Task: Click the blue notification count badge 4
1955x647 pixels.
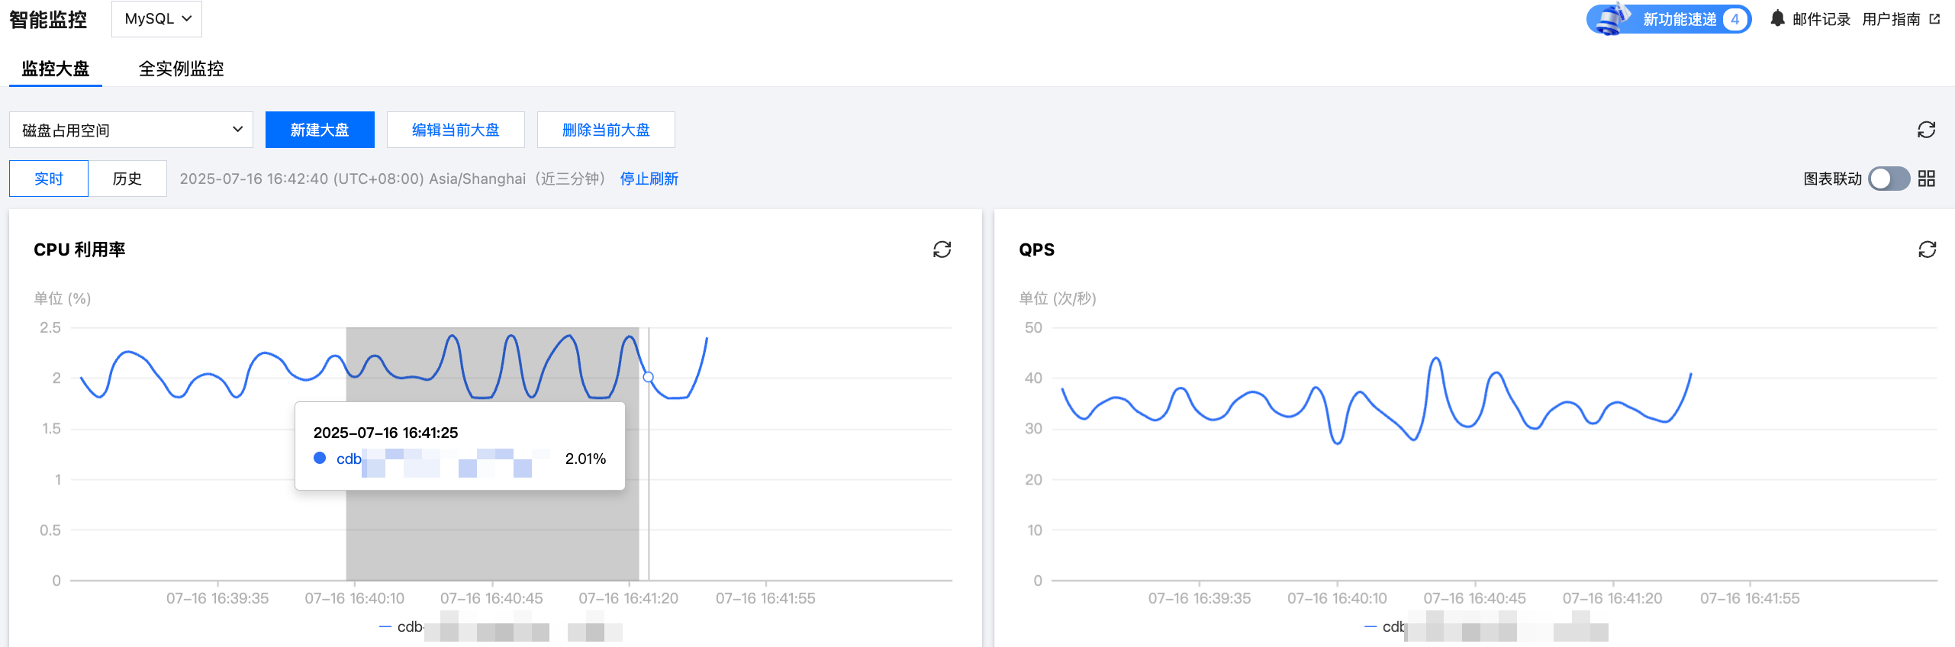Action: pos(1735,19)
